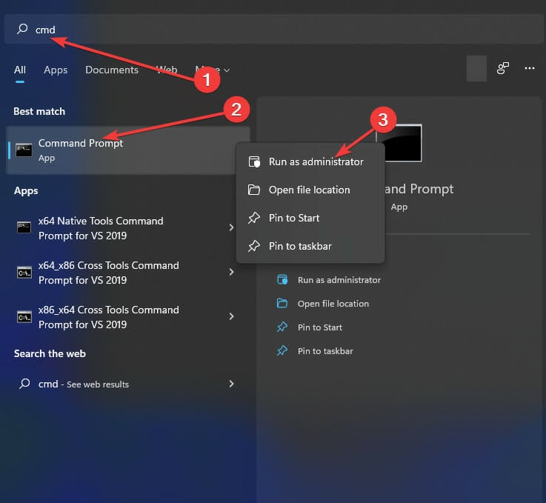
Task: Click the cmd search input field
Action: 274,29
